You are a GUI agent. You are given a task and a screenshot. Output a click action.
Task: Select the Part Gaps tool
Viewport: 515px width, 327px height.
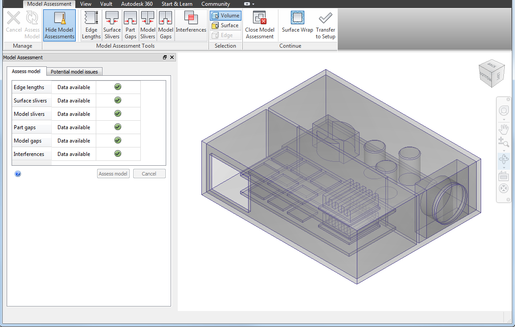pyautogui.click(x=130, y=25)
